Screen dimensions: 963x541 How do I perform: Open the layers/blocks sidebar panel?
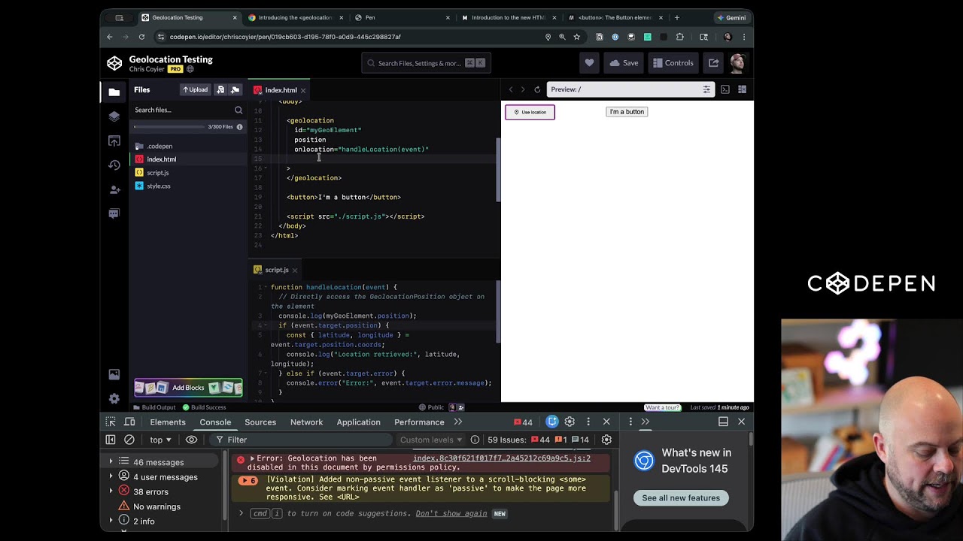(x=114, y=116)
